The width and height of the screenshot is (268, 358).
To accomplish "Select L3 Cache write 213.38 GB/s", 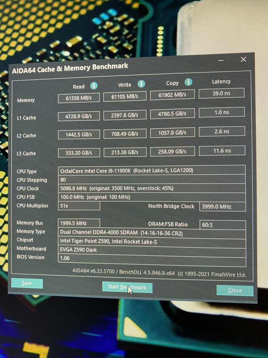I will (125, 152).
